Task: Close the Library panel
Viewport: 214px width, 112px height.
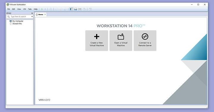Action: tap(32, 13)
